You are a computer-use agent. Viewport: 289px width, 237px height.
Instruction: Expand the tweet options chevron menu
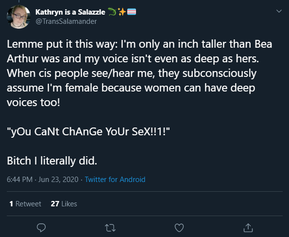(279, 11)
